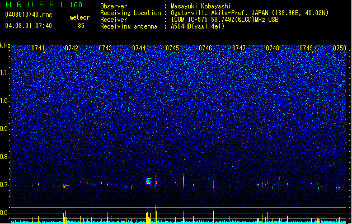The width and height of the screenshot is (352, 224).
Task: Click the 0750 time marker
Action: coord(340,48)
